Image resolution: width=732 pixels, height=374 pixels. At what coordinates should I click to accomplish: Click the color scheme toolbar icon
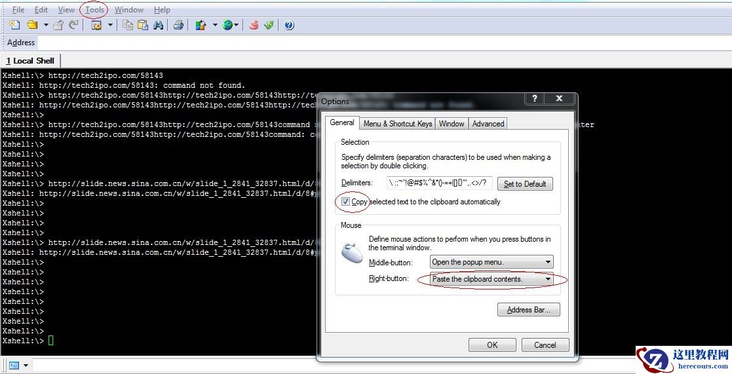[x=201, y=25]
